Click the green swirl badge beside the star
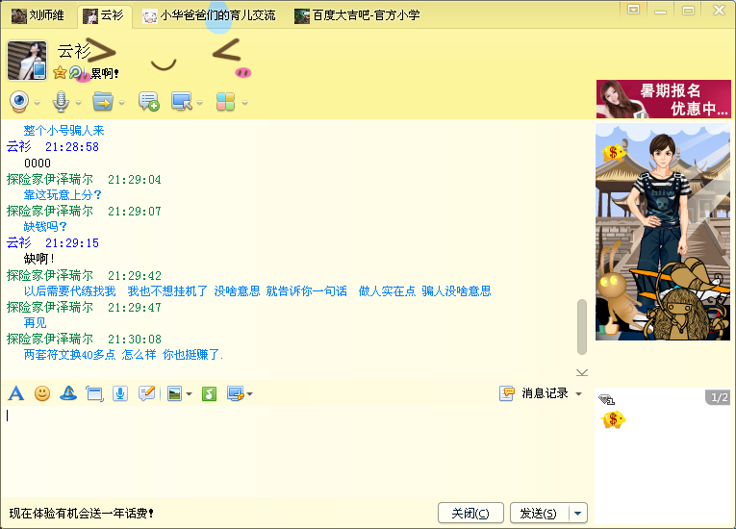 click(76, 73)
